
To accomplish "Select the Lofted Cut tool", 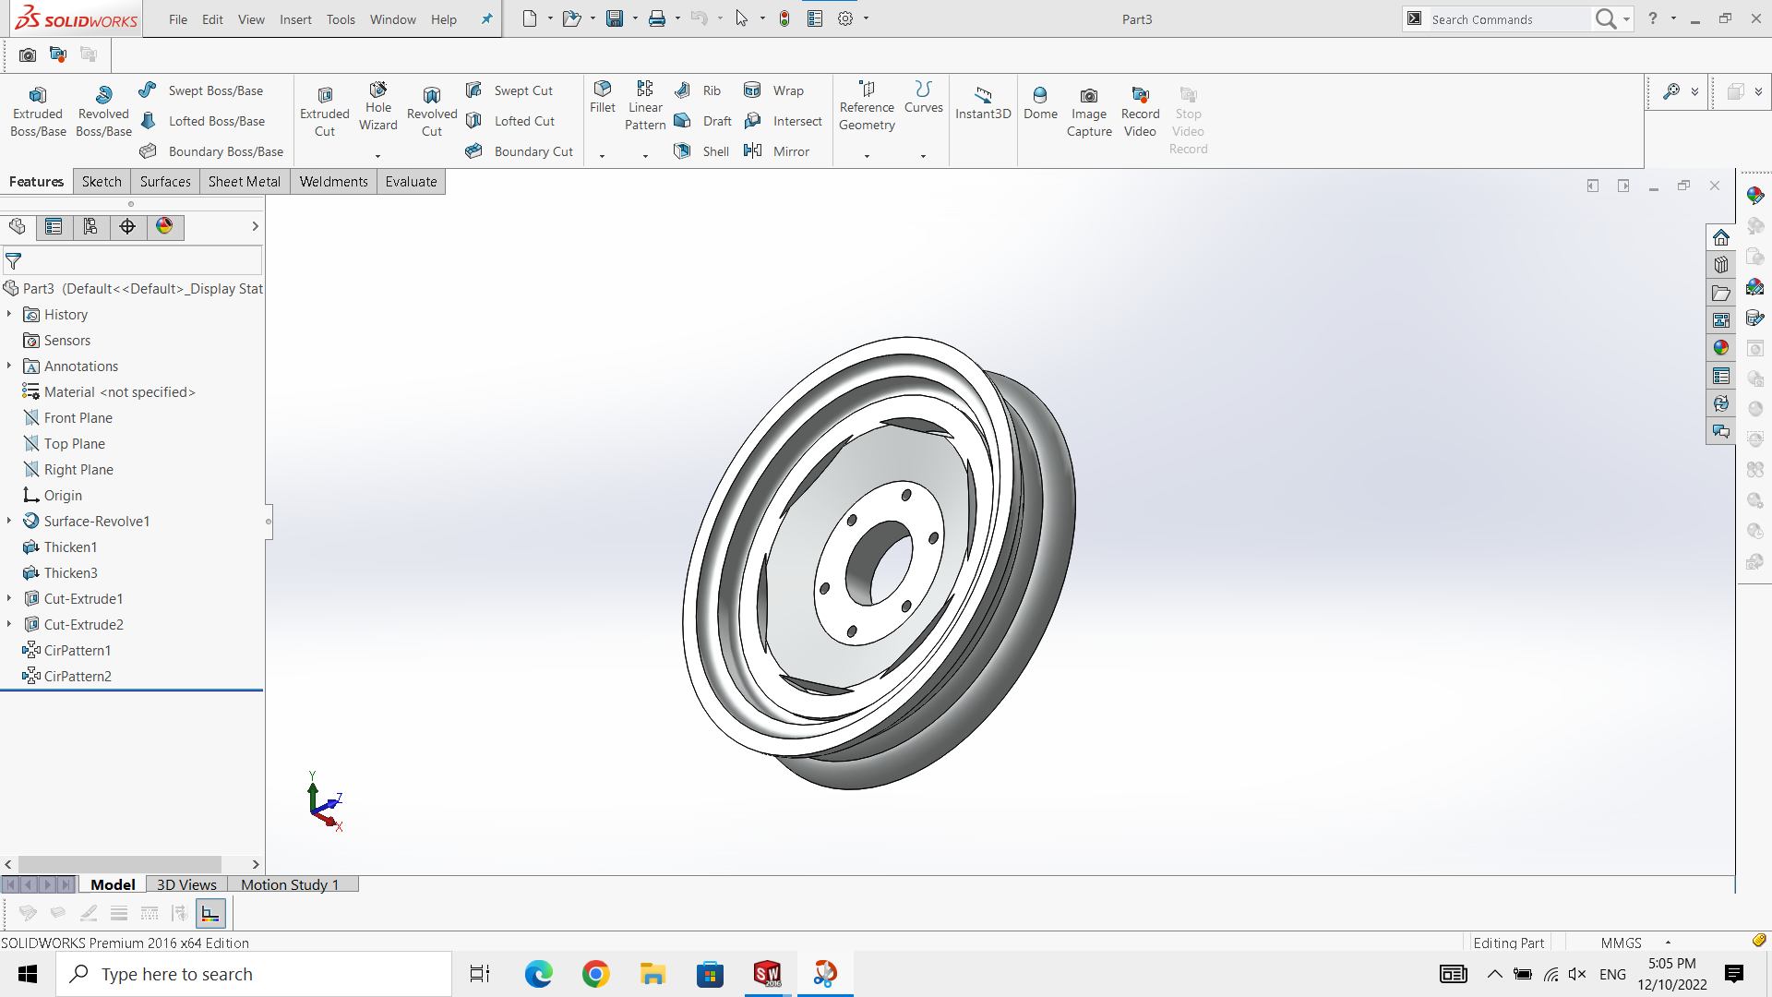I will coord(510,121).
